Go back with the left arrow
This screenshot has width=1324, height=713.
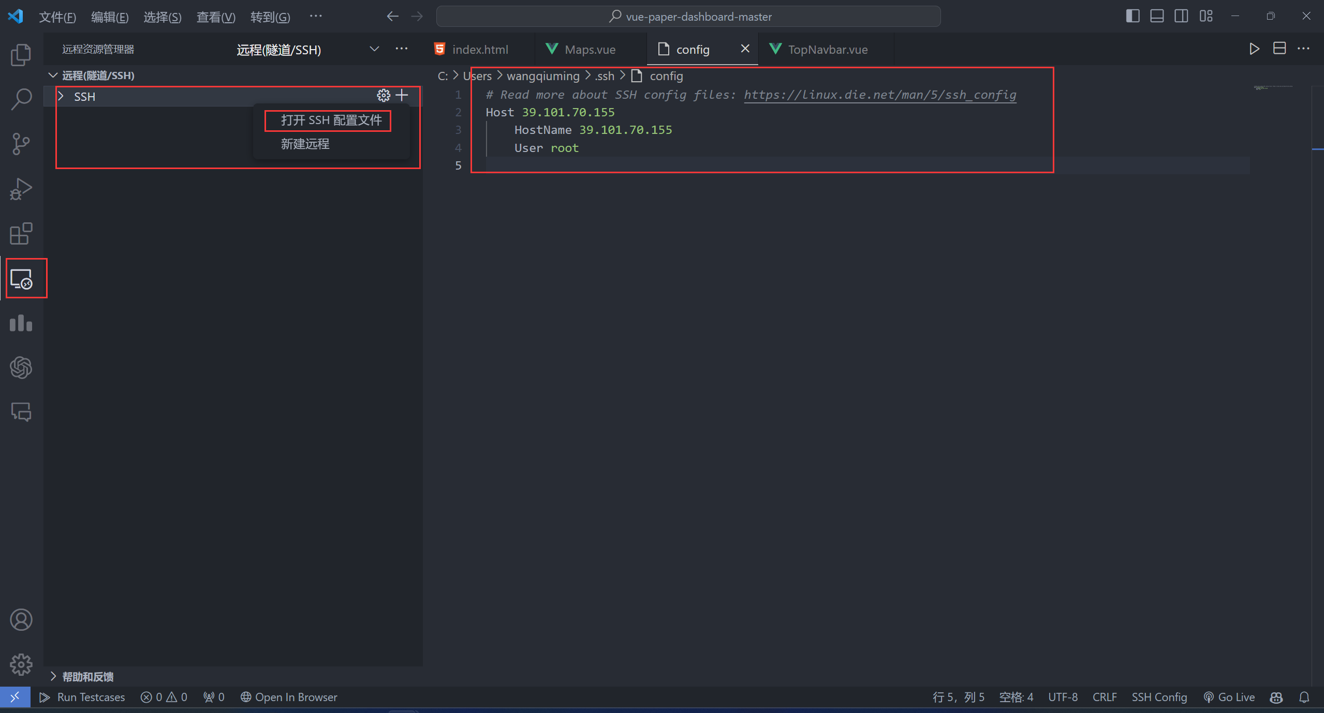pos(393,16)
